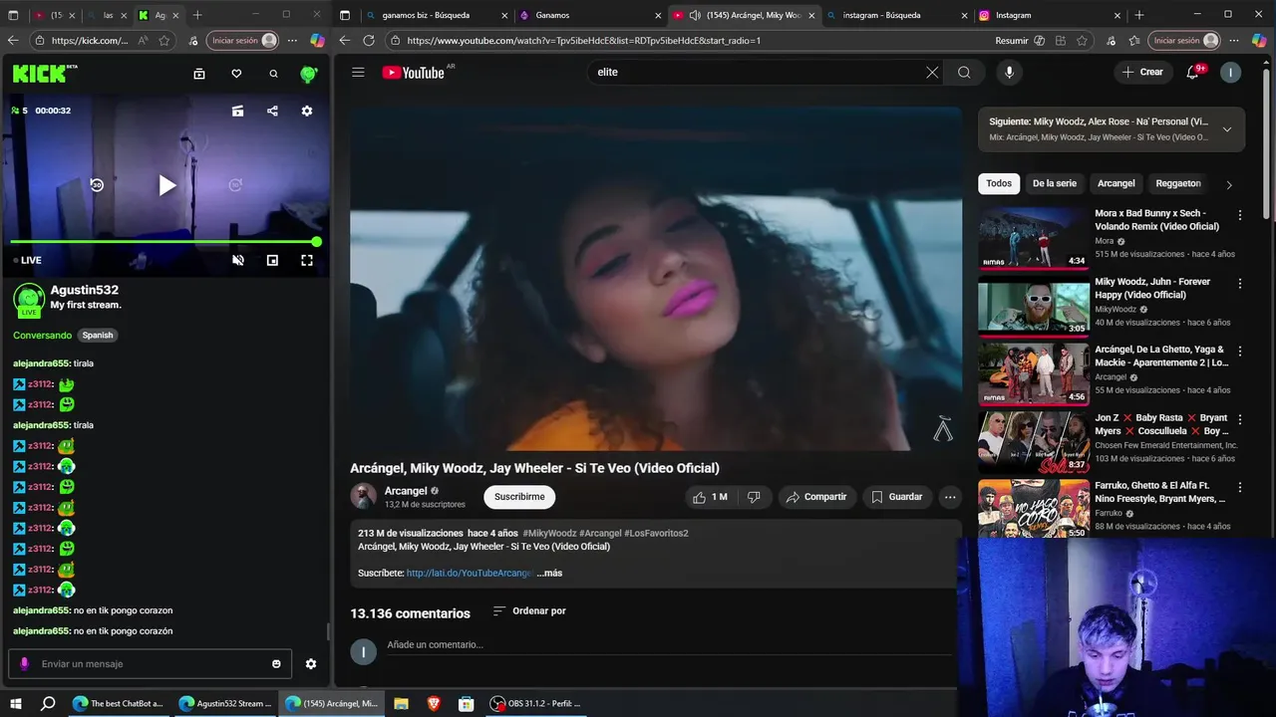1276x717 pixels.
Task: Dislike the Si Te Veo video
Action: point(754,497)
